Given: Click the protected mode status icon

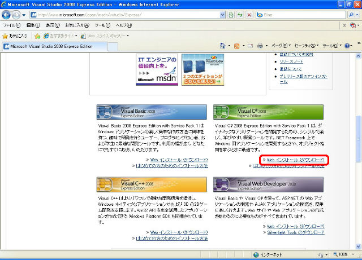Looking at the screenshot, I should point(321,255).
